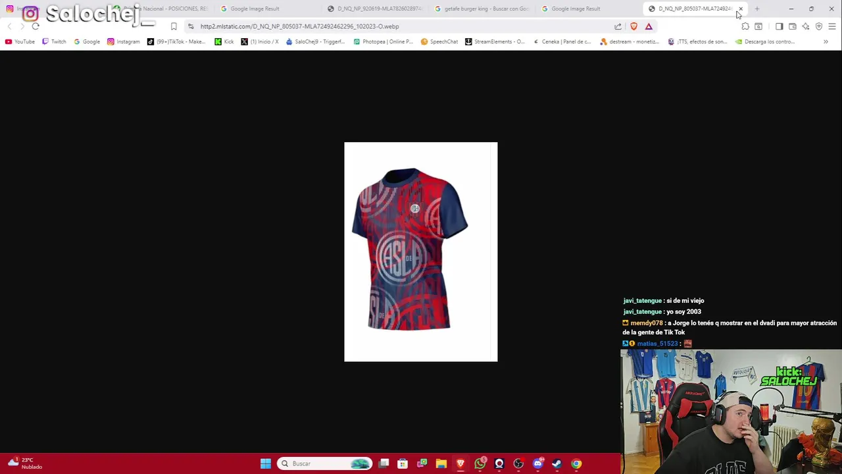The width and height of the screenshot is (842, 474).
Task: Open the Google bookmark
Action: 87,41
